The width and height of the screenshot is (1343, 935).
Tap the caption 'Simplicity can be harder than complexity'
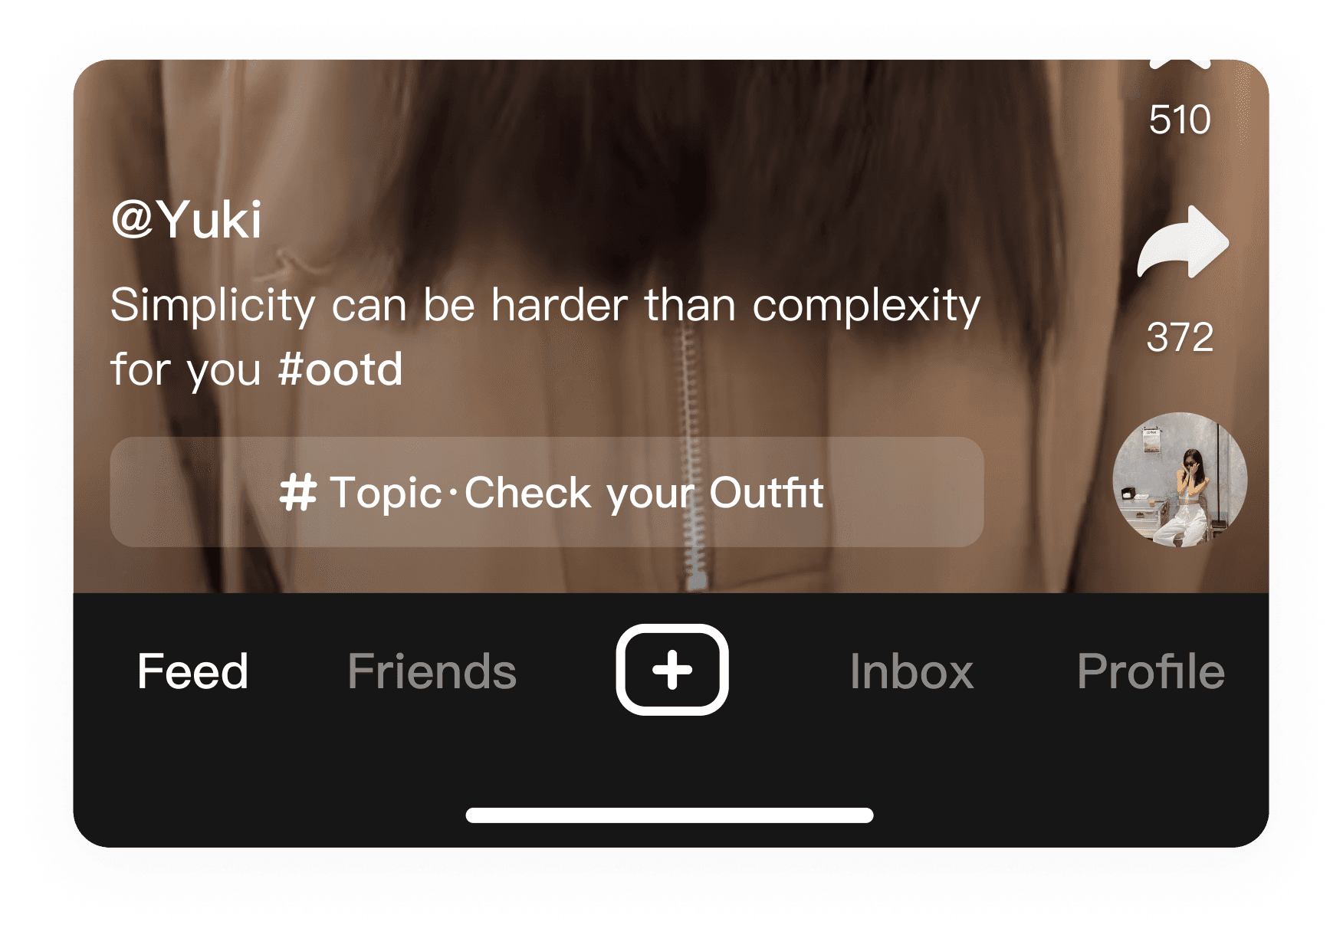coord(545,305)
